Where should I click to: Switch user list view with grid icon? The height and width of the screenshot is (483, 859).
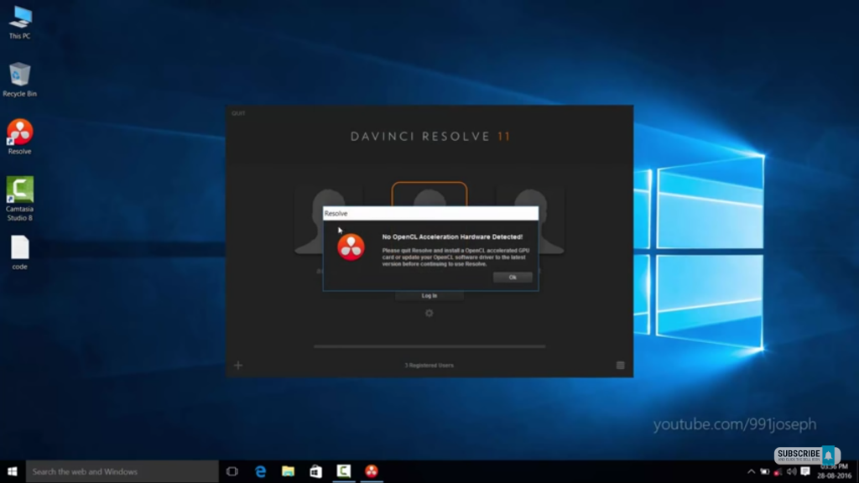[620, 366]
